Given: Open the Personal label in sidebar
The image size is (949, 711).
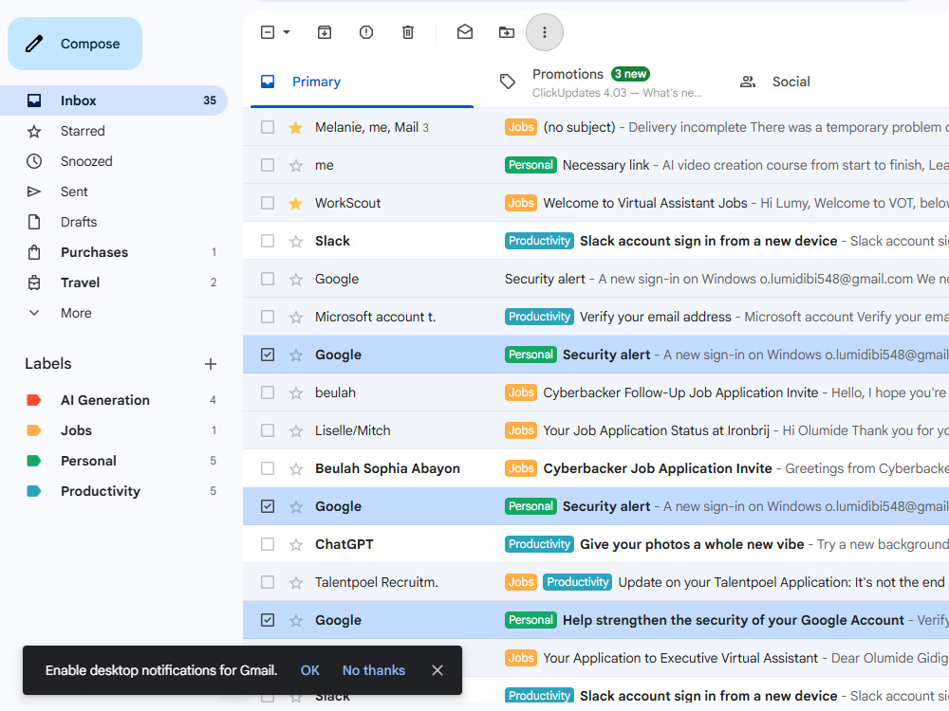Looking at the screenshot, I should tap(88, 461).
